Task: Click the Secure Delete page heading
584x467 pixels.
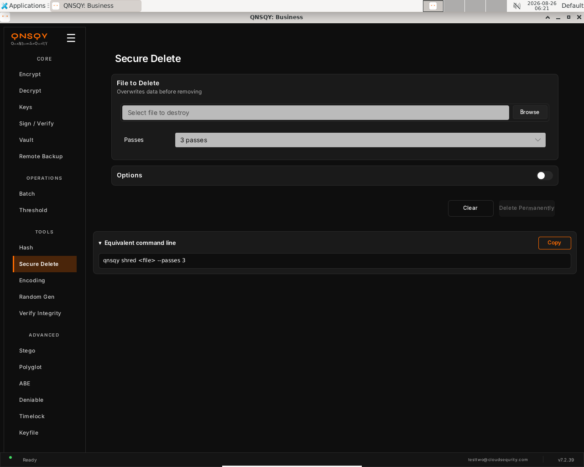Action: click(x=148, y=58)
